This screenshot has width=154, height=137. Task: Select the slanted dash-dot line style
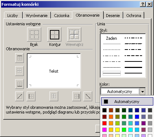point(133,44)
